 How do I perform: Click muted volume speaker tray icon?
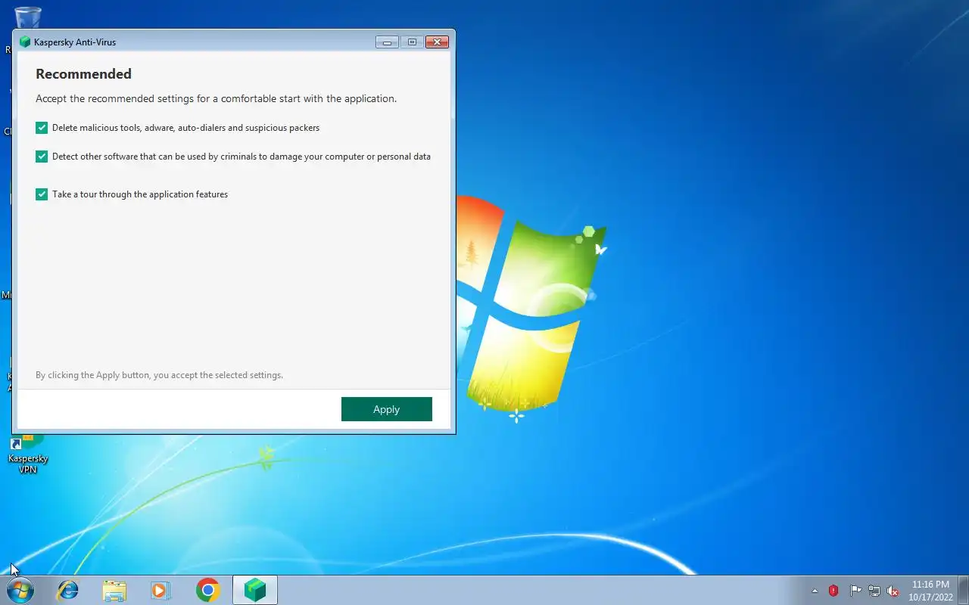coord(893,591)
